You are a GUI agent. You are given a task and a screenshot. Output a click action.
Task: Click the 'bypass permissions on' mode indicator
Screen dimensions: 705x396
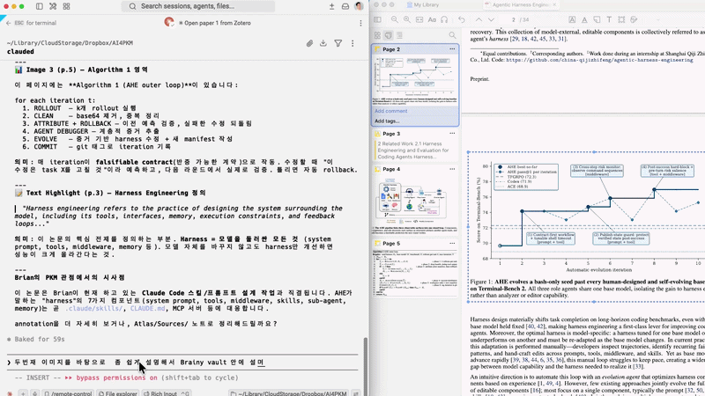click(x=117, y=378)
